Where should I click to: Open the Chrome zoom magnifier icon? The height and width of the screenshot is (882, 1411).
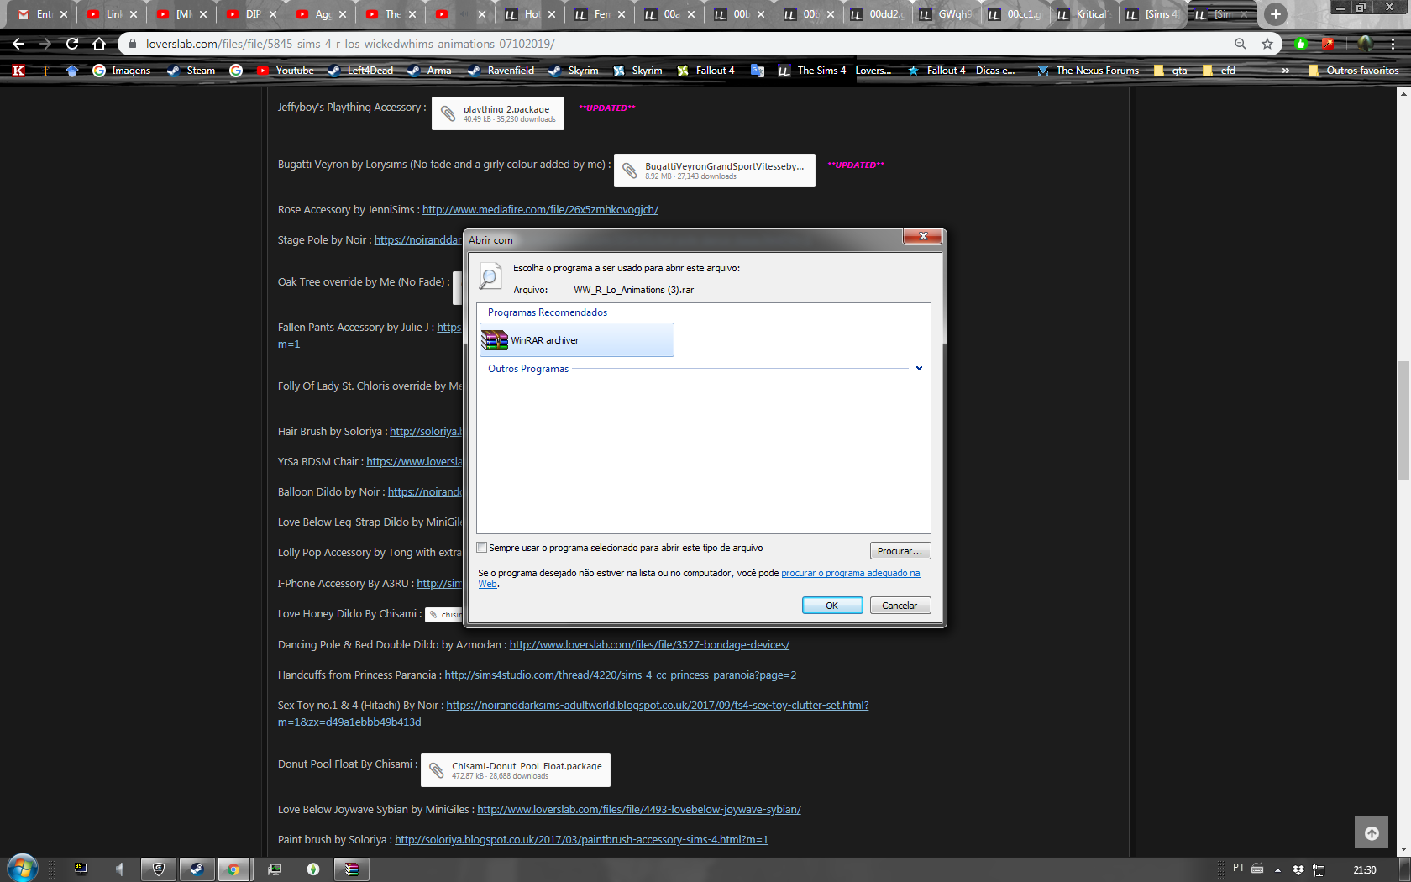(1241, 44)
